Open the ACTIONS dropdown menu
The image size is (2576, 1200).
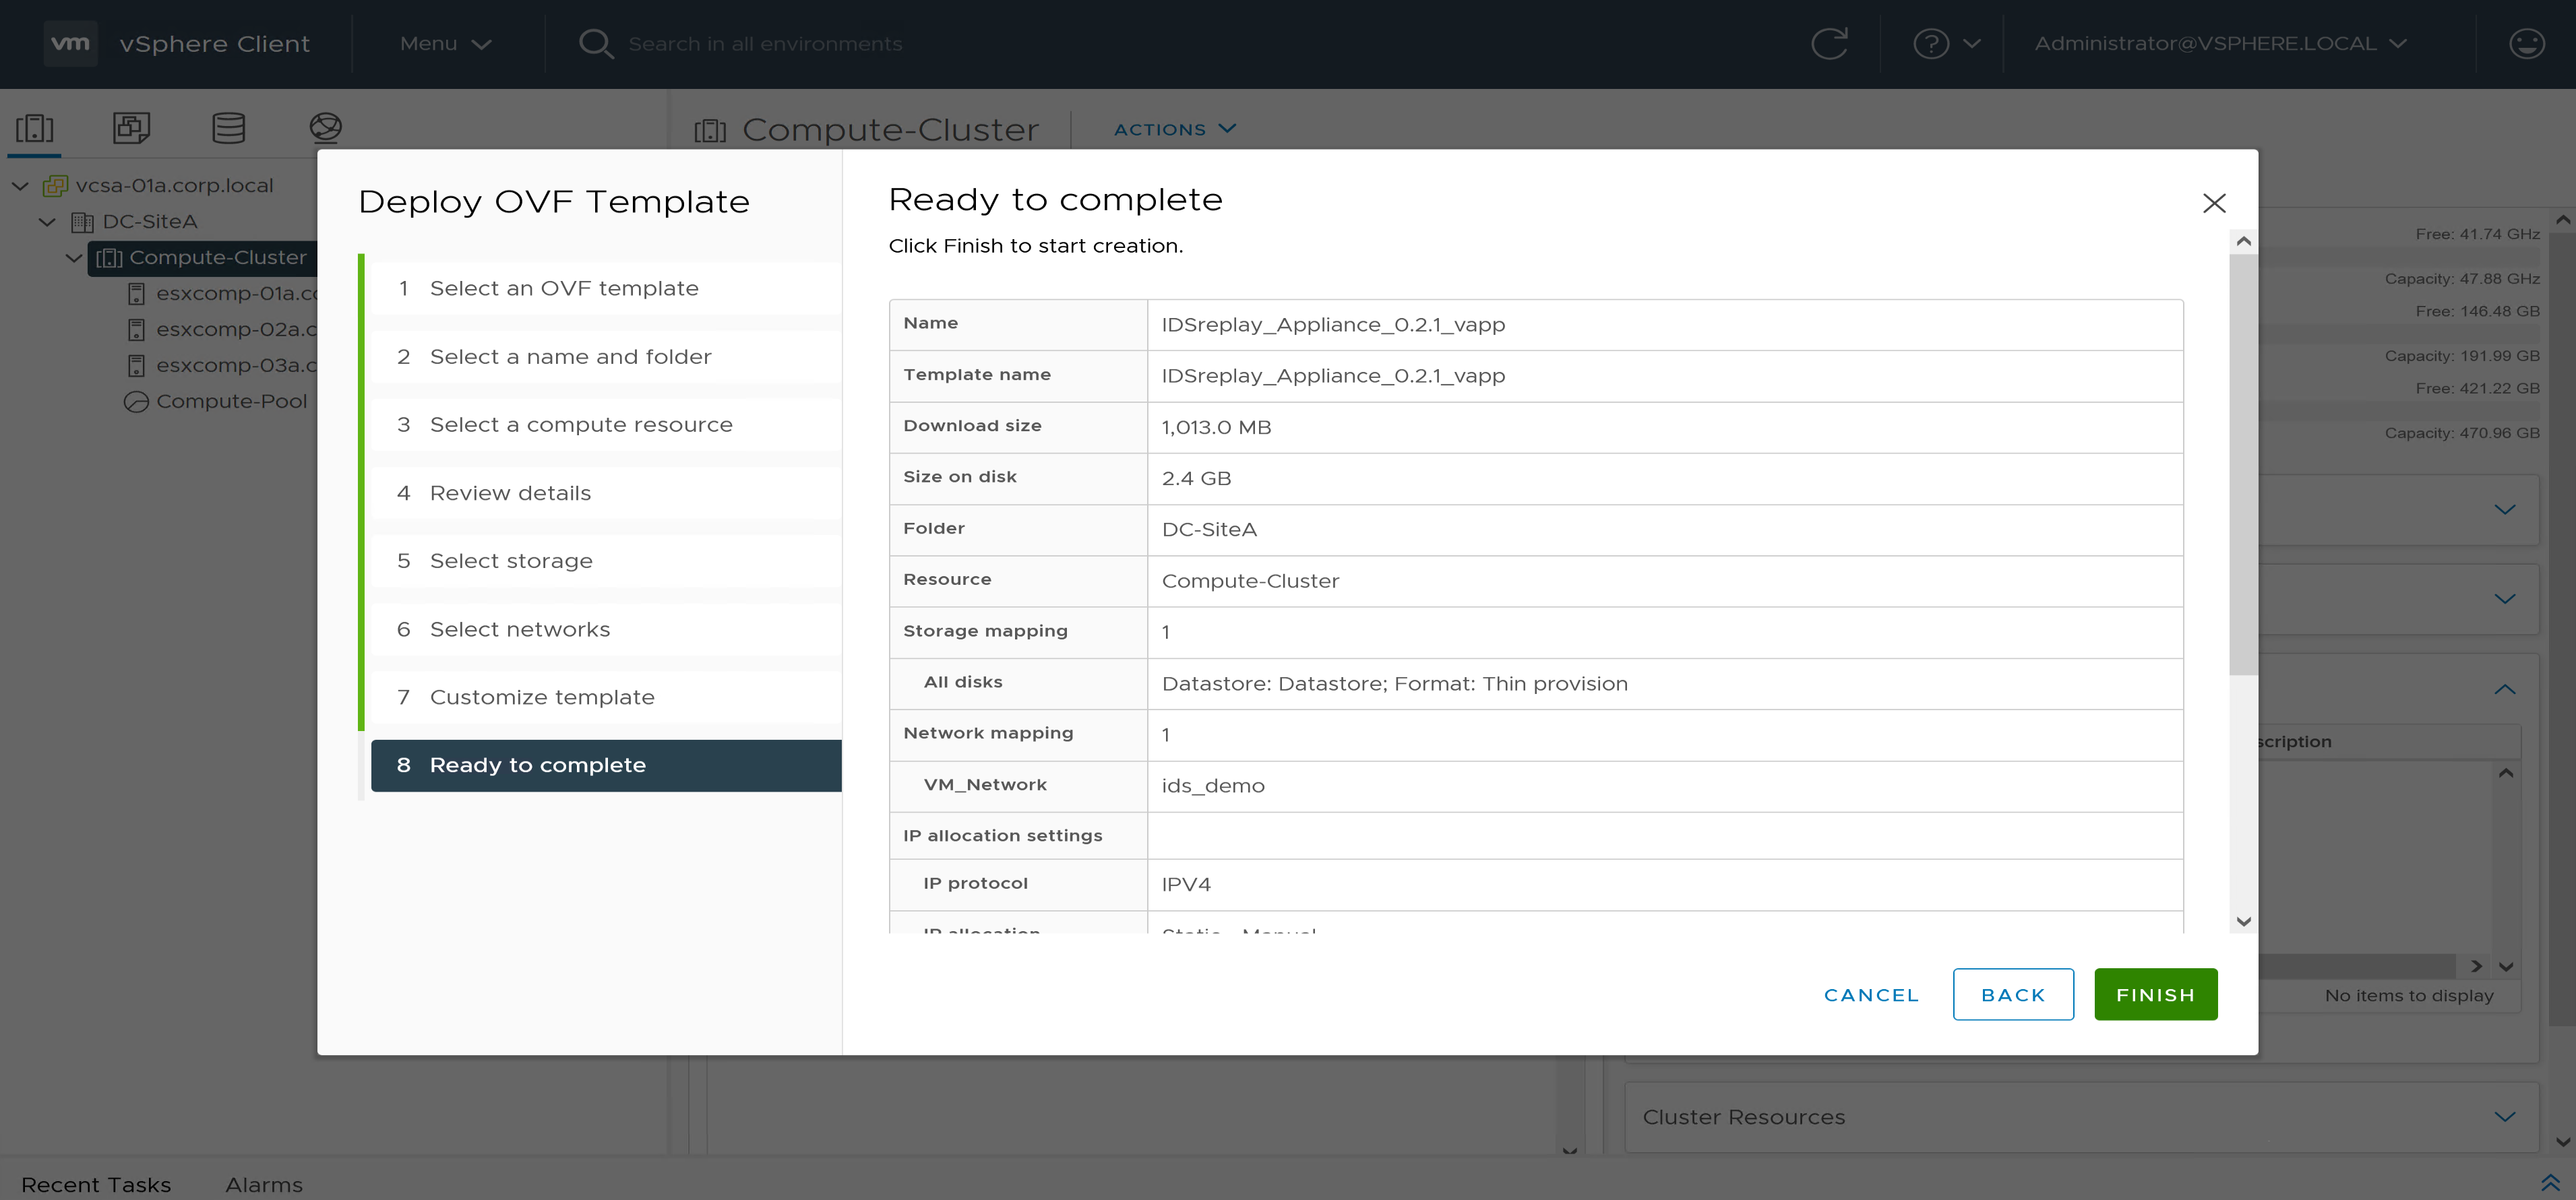1175,129
